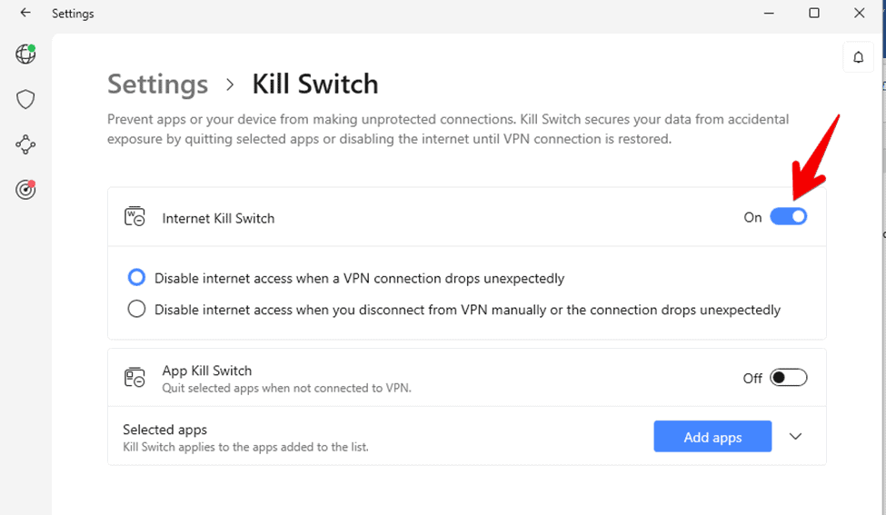Select "VPN connection drops unexpectedly" radio option
This screenshot has height=515, width=886.
(x=136, y=278)
